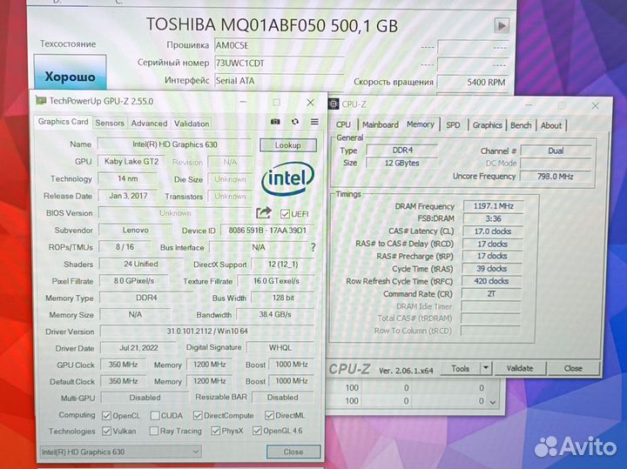627x469 pixels.
Task: Switch to the GPU-Z Validation tab
Action: [192, 124]
